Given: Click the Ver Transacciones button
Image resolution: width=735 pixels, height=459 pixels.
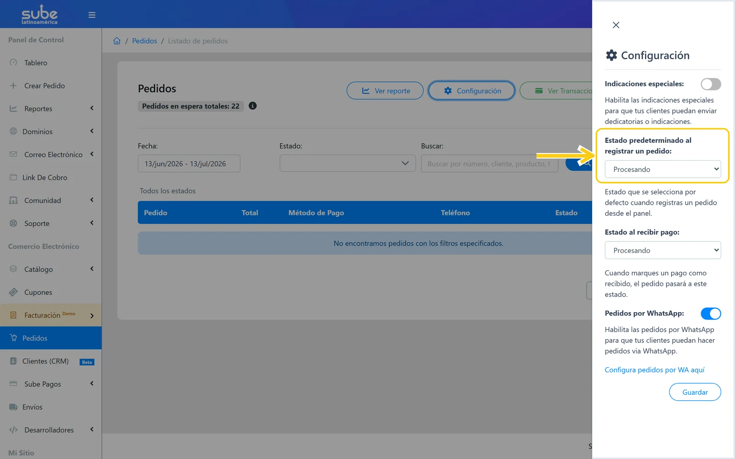Looking at the screenshot, I should pos(556,90).
